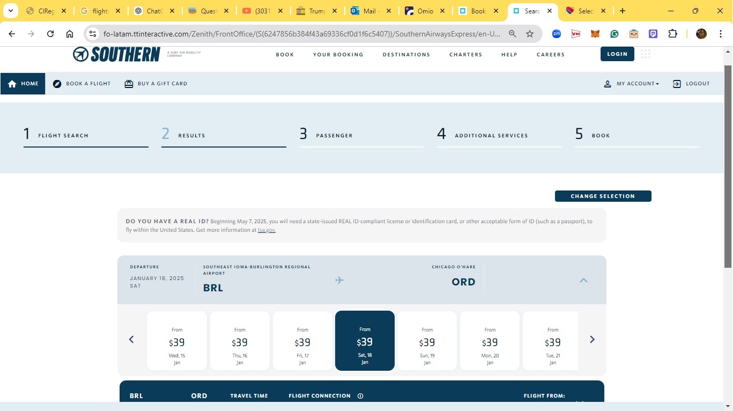Image resolution: width=733 pixels, height=411 pixels.
Task: Switch to the Mail browser tab
Action: click(x=370, y=11)
